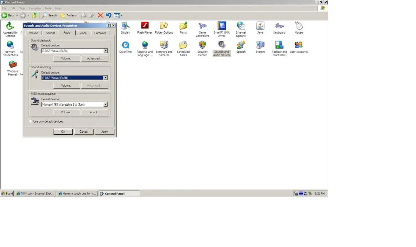
Task: Open the Display control panel icon
Action: tap(126, 28)
